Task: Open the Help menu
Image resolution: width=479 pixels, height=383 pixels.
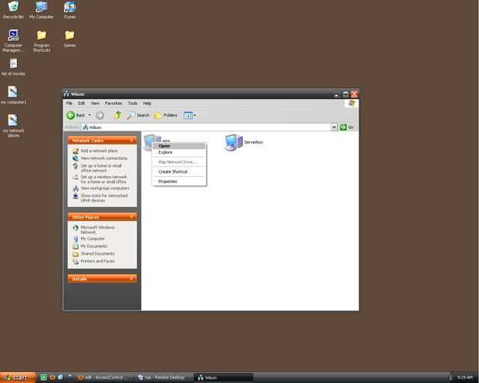Action: tap(148, 103)
